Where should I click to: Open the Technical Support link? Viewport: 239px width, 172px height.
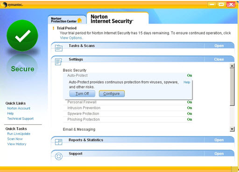21,119
